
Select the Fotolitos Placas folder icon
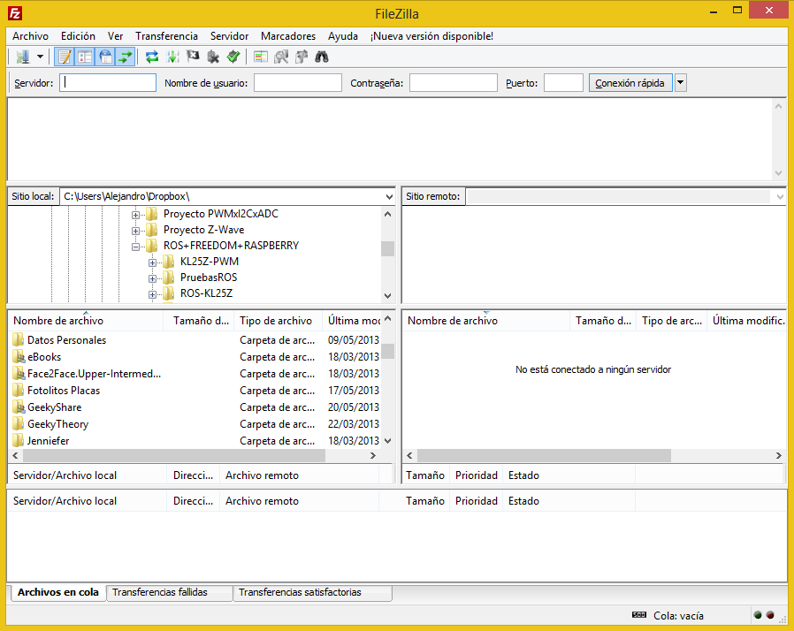point(19,390)
